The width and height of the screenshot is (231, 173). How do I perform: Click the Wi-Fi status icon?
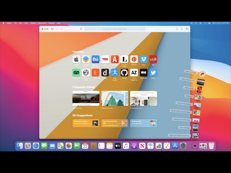196,23
